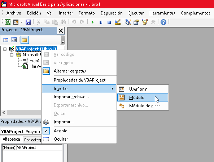Open the Ejecutar menu

point(136,13)
